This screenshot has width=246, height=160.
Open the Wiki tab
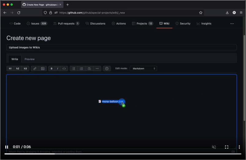click(164, 24)
